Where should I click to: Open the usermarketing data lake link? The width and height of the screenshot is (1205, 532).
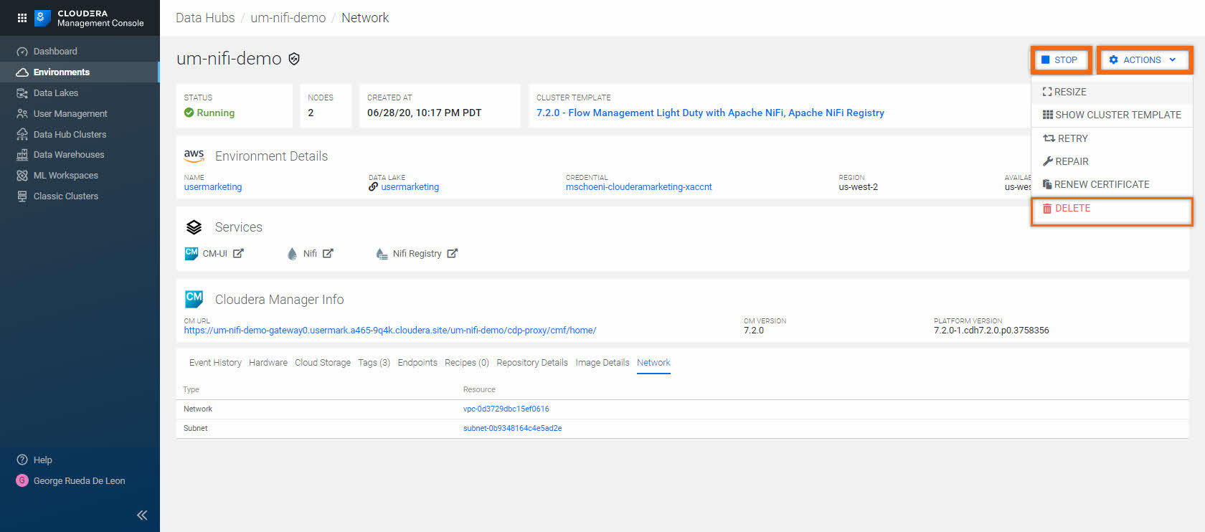point(410,187)
